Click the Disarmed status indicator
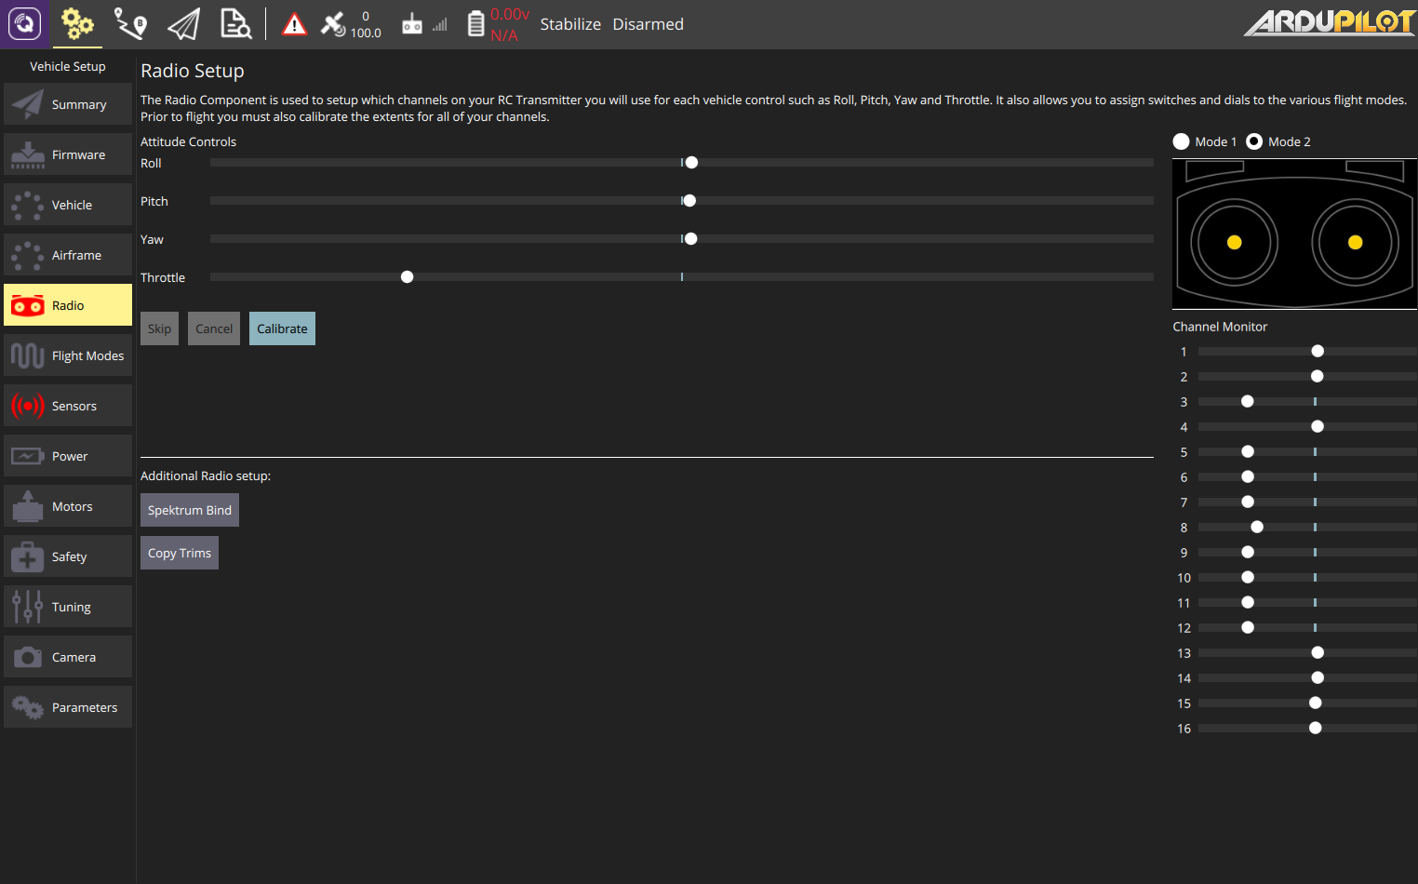The image size is (1418, 884). [648, 24]
